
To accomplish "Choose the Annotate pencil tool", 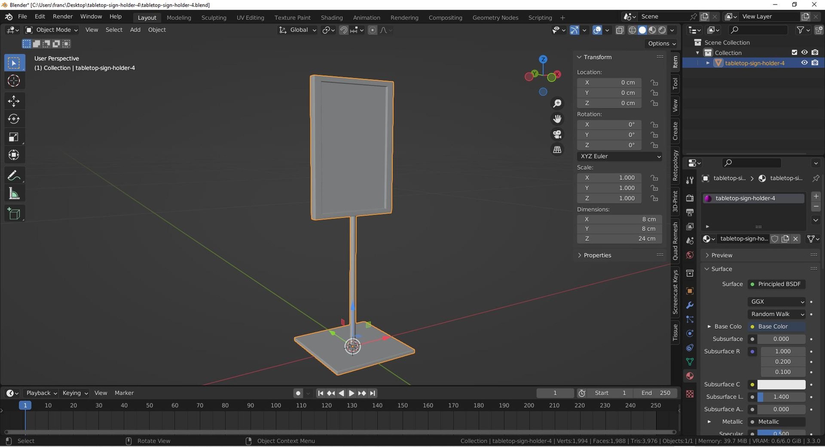I will [x=14, y=175].
